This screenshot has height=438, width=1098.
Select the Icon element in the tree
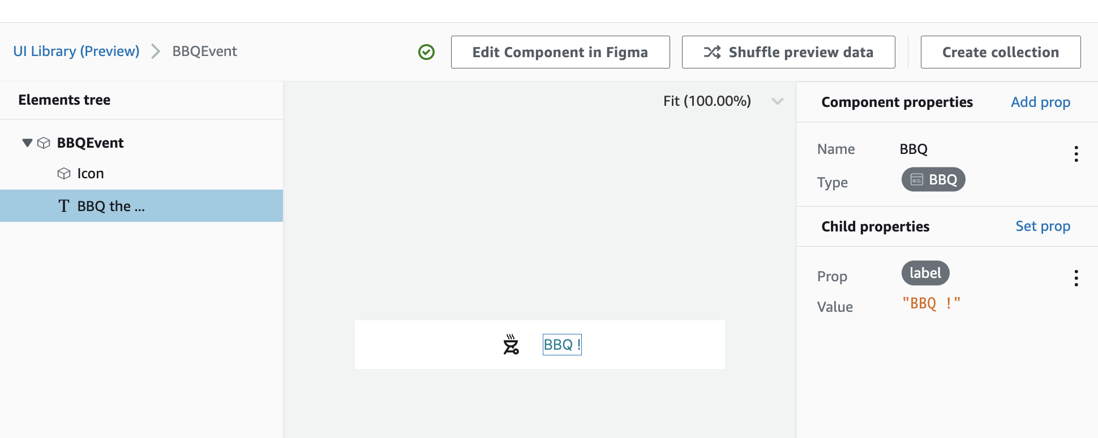pos(91,173)
